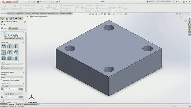Viewport: 191px width, 107px height.
Task: Switch to Suplementos do SOLIDWORKS tab
Action: (49, 14)
